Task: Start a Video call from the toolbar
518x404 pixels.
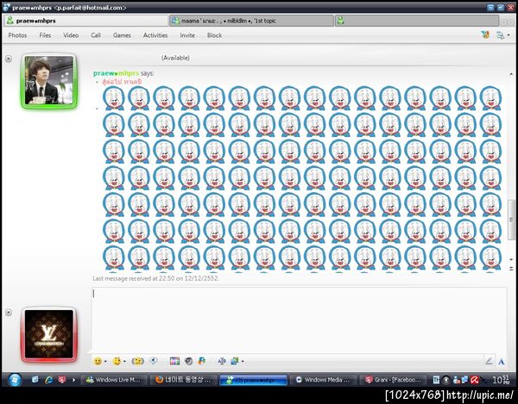Action: tap(71, 35)
